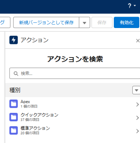This screenshot has height=143, width=140.
Task: Expand the クイックアクション chevron arrow
Action: click(x=138, y=118)
